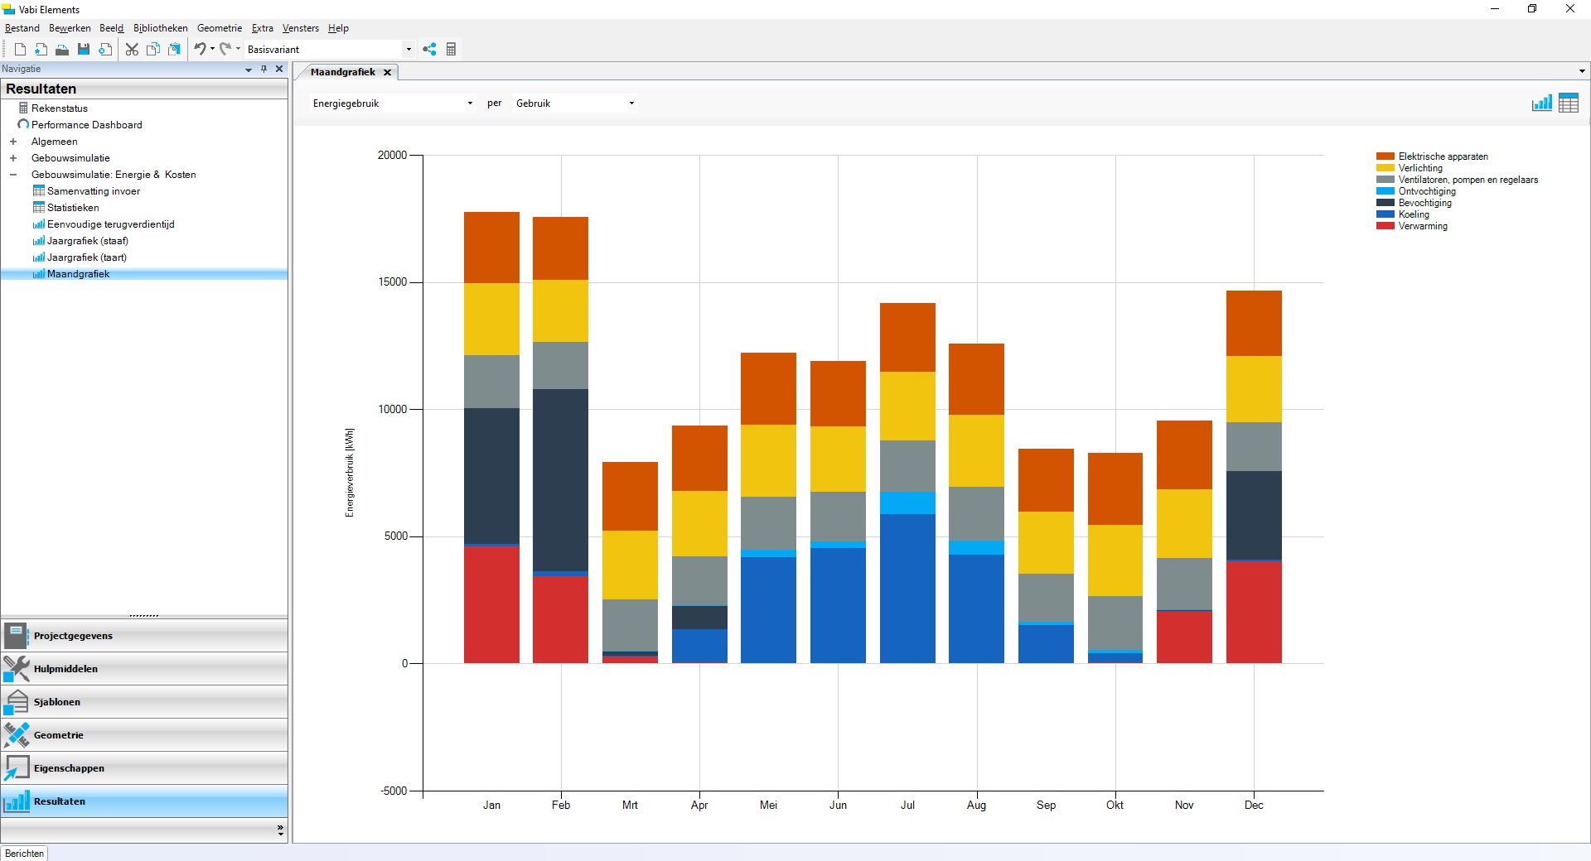Open the calculator icon in toolbar
The height and width of the screenshot is (861, 1591).
point(452,50)
